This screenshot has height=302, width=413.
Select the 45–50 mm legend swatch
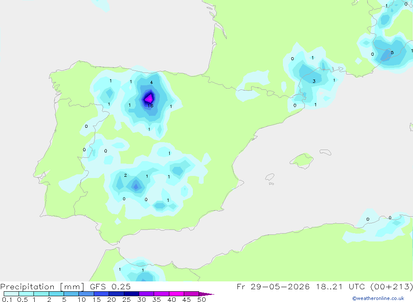click(192, 294)
